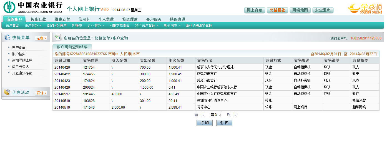387x155 pixels.
Task: Click the promotions panel icon
Action: (7, 92)
